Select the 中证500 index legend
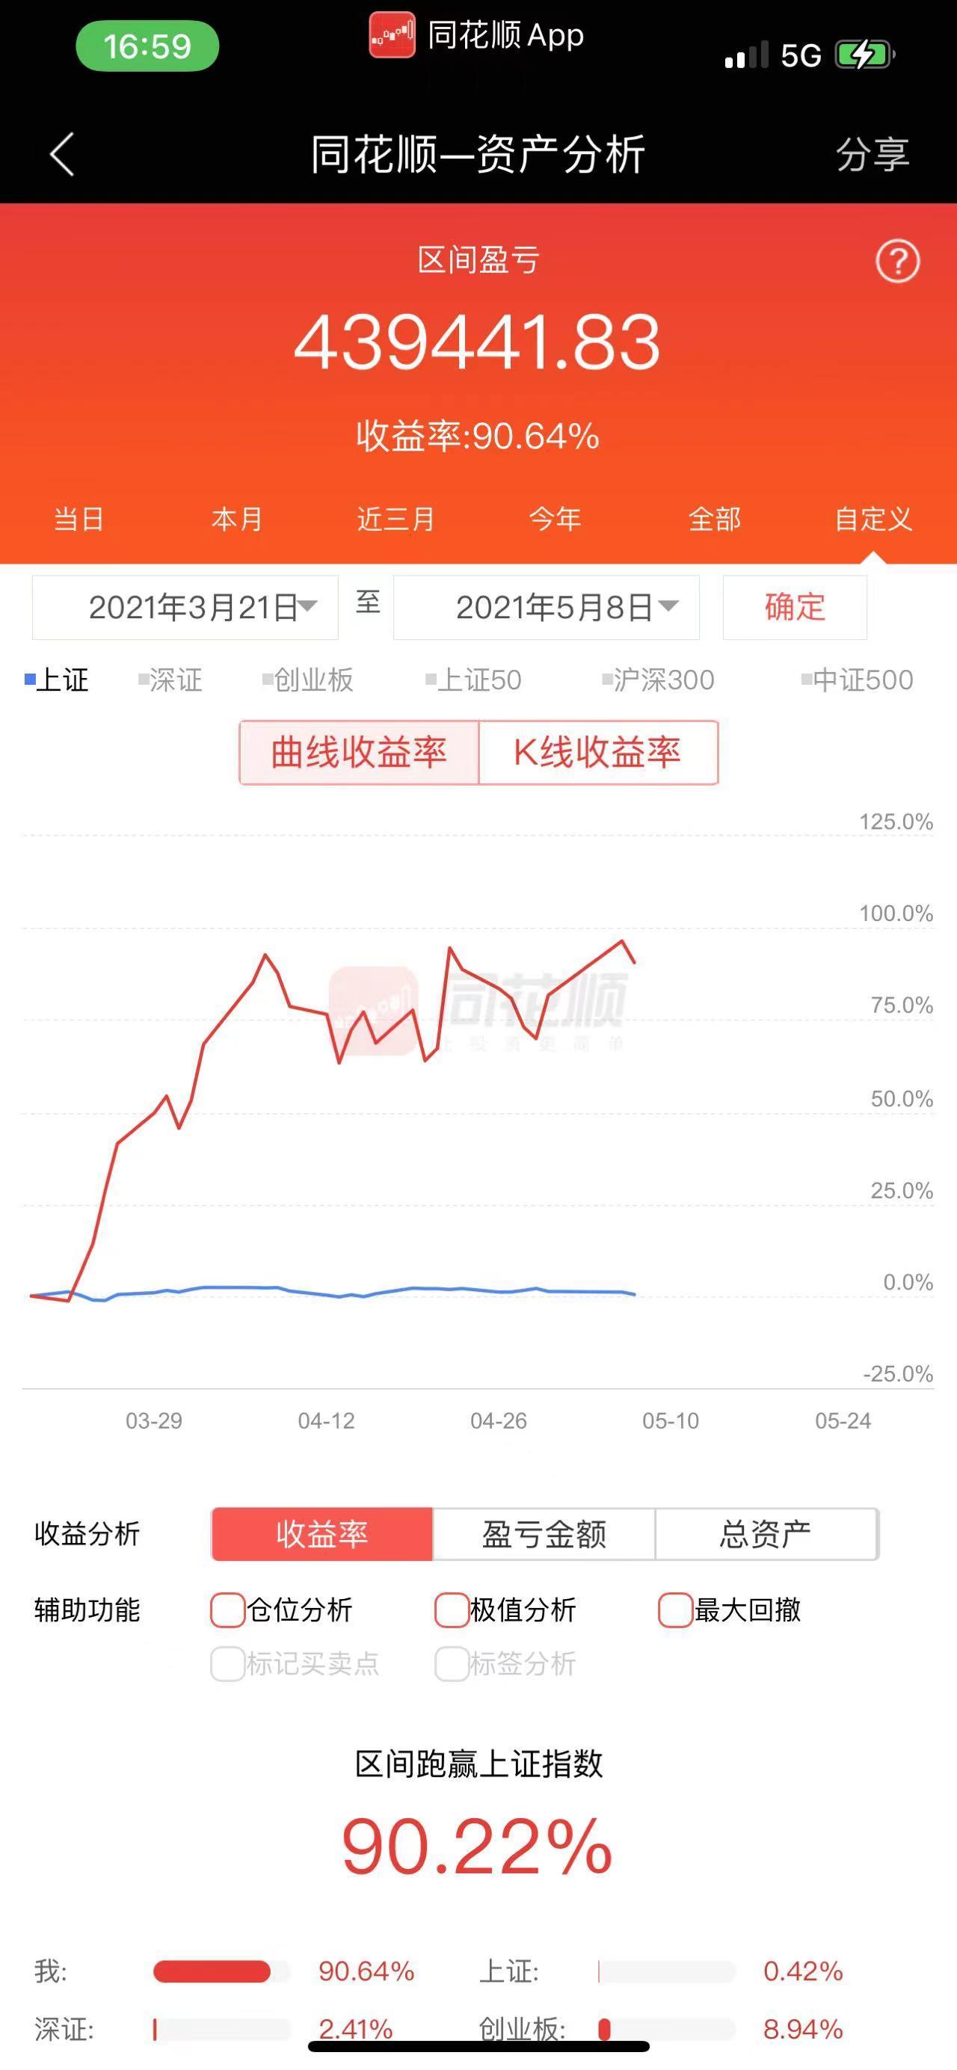The height and width of the screenshot is (2070, 957). (x=858, y=680)
